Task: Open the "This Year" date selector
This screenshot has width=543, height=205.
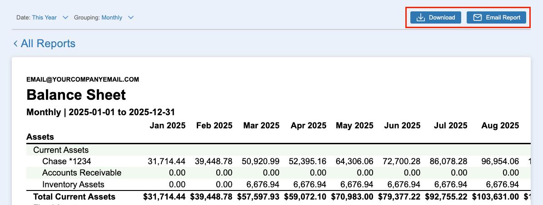Action: (45, 18)
